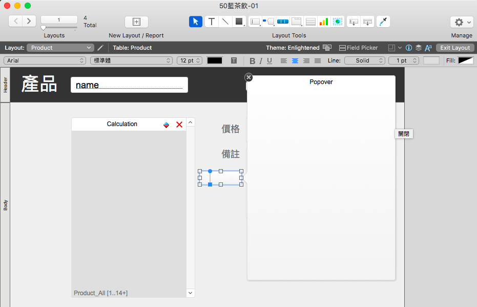Viewport: 477px width, 307px height.
Task: Click the Header part label
Action: 5,85
